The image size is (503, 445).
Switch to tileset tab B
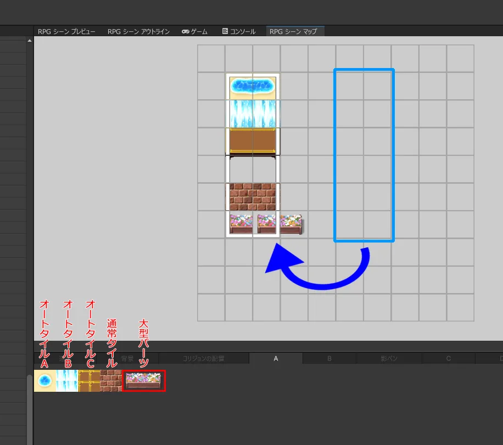[x=329, y=358]
